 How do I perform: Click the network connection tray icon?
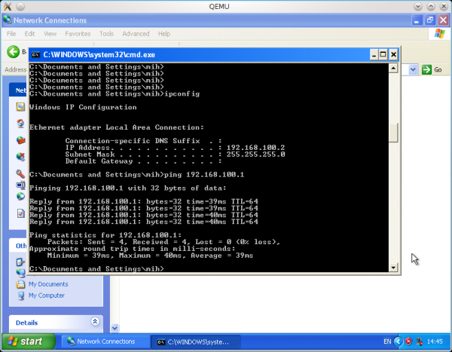coord(420,341)
